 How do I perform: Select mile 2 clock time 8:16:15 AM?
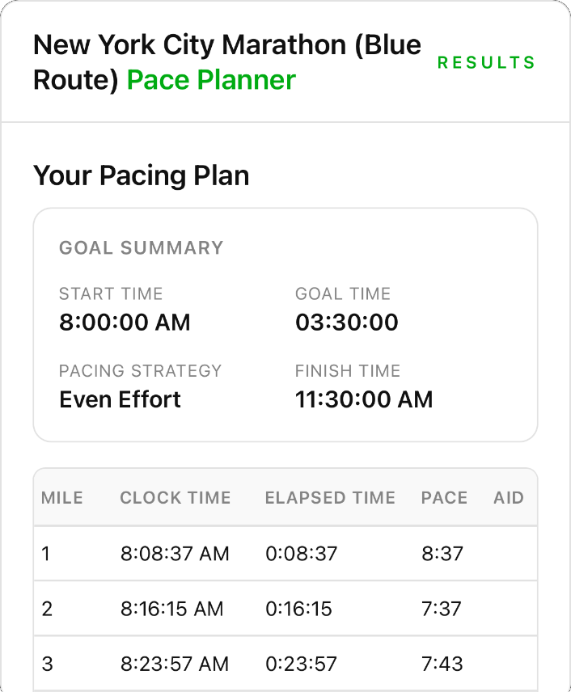171,609
